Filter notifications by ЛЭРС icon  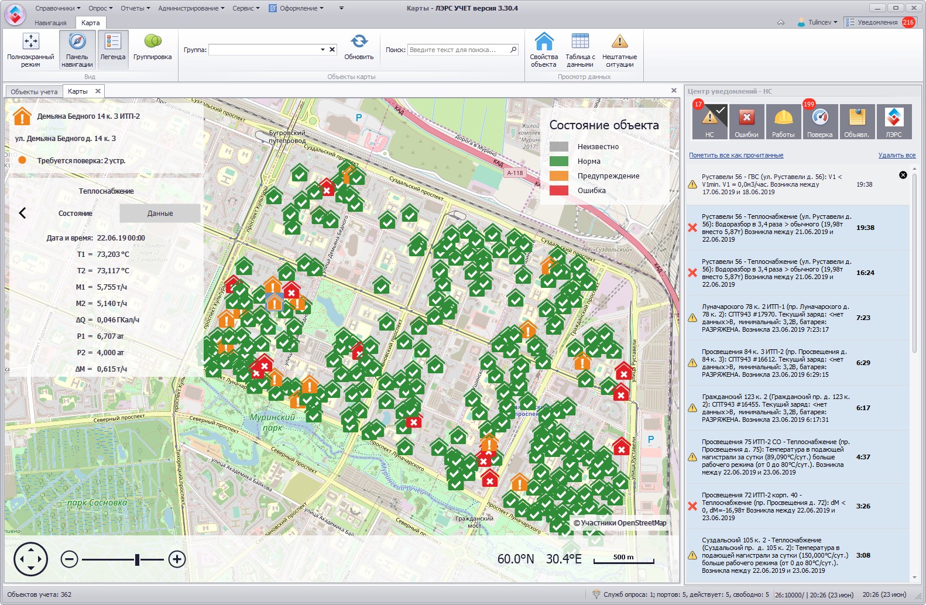(x=894, y=122)
